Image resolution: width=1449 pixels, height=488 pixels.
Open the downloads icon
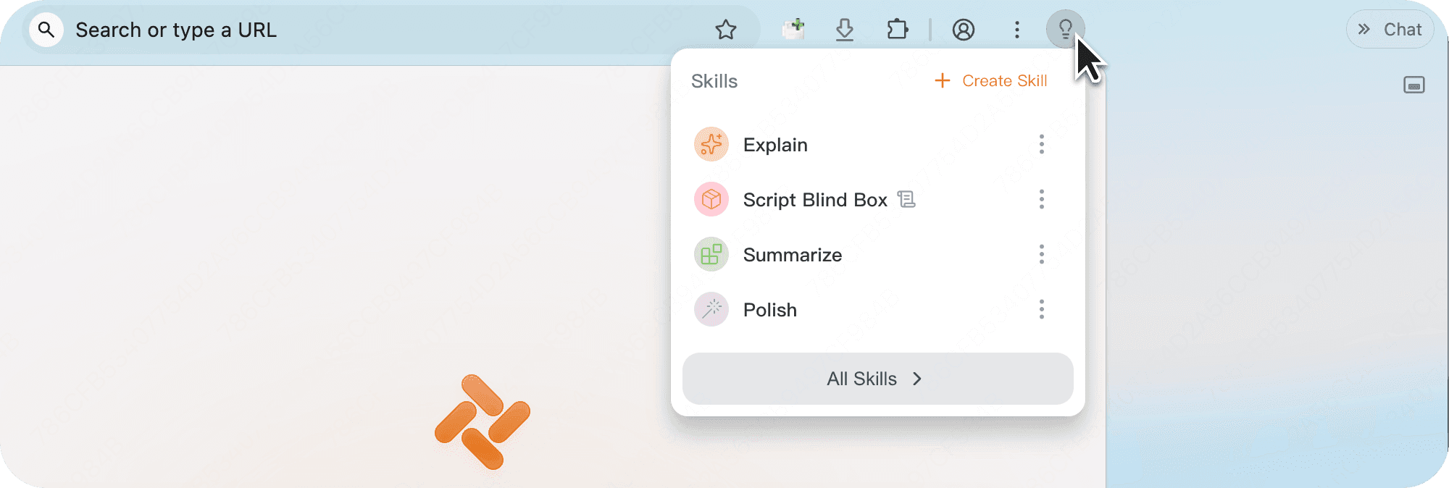(844, 30)
